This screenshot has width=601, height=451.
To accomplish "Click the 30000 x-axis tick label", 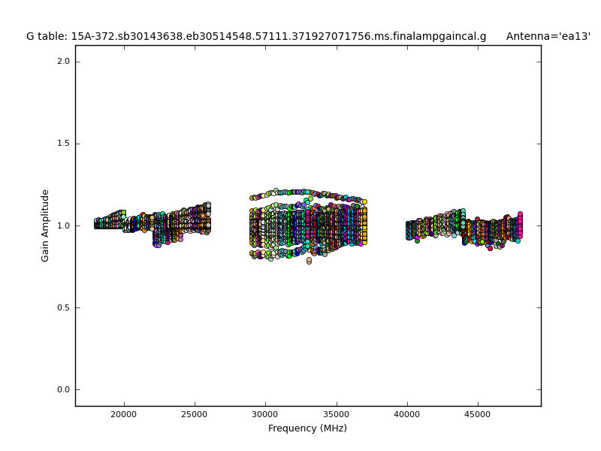I will click(x=264, y=413).
